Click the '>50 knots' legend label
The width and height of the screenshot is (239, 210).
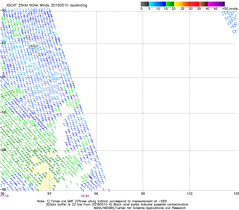tap(230, 9)
